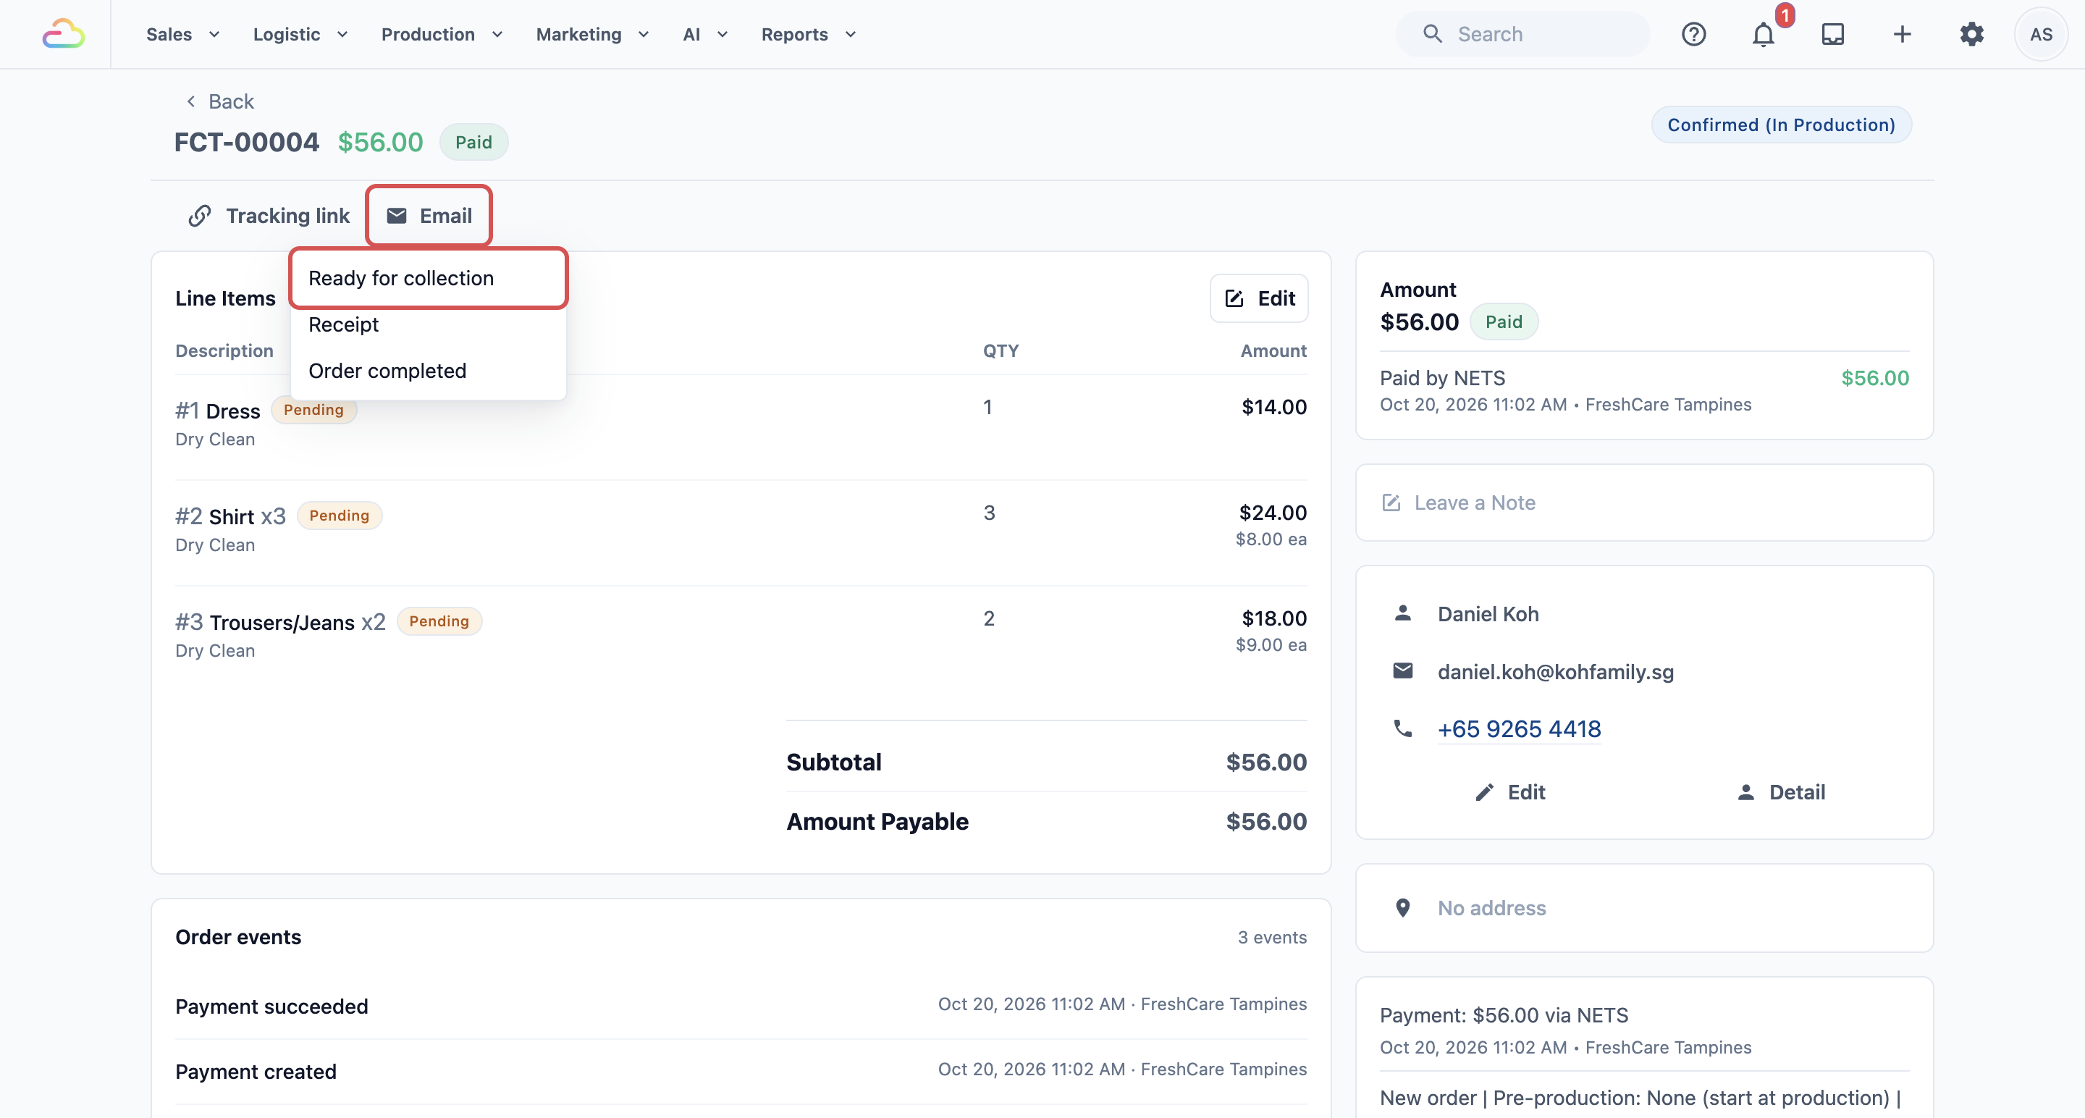Click the #2 Shirt line item name
Viewport: 2085px width, 1118px height.
pyautogui.click(x=231, y=516)
